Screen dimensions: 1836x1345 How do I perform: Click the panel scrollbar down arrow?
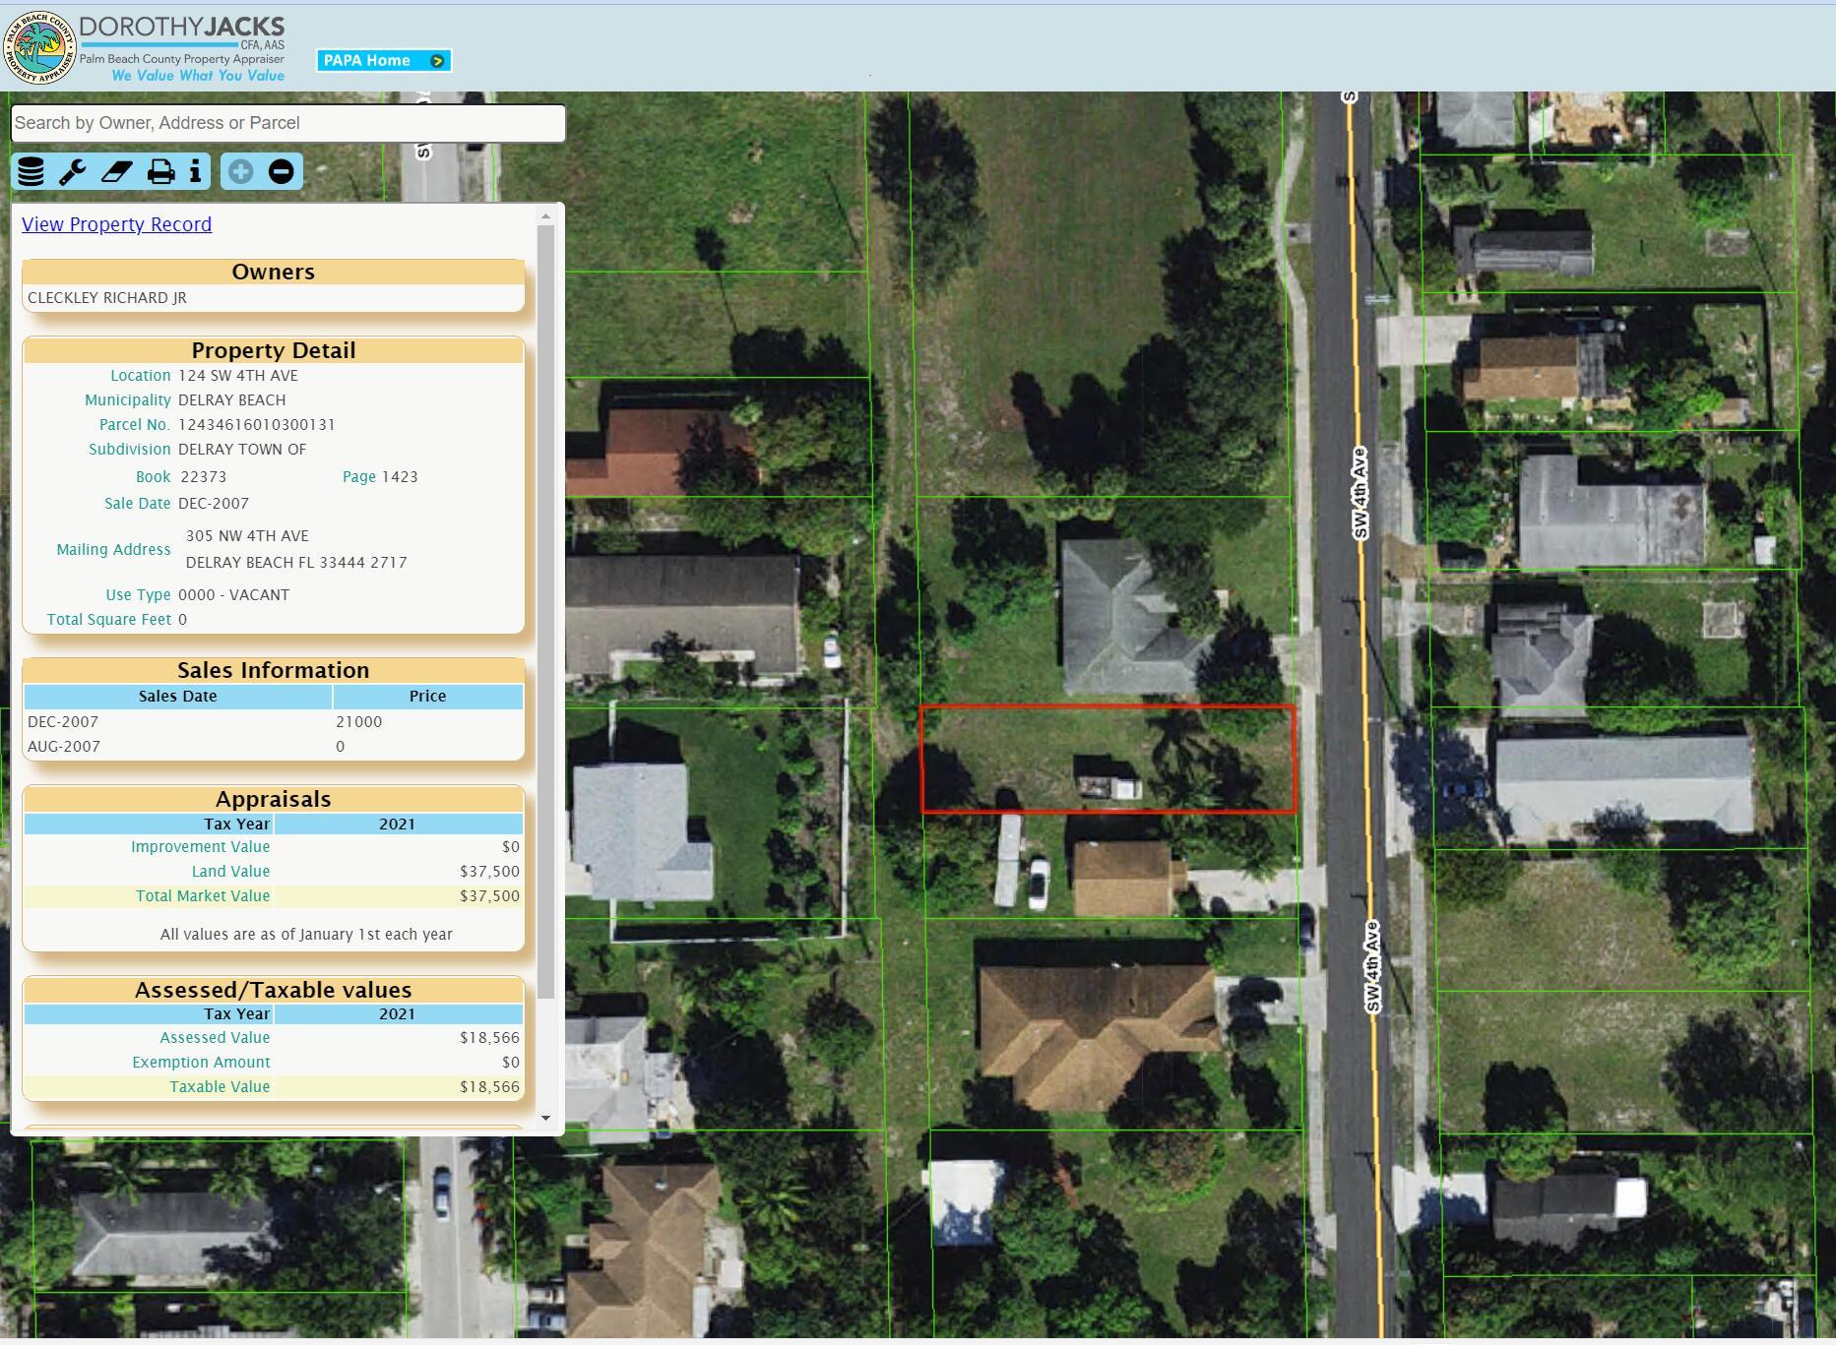545,1119
